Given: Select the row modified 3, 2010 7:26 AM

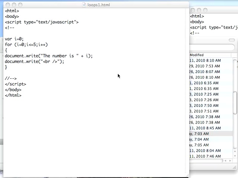Looking at the screenshot, I should click(x=211, y=100).
